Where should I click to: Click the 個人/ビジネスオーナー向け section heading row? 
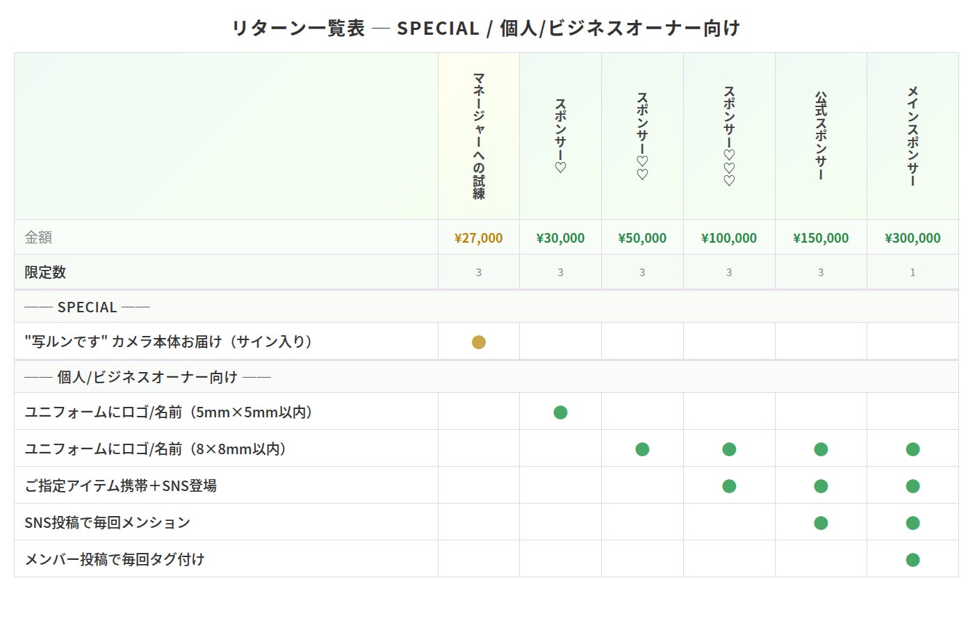(x=147, y=377)
